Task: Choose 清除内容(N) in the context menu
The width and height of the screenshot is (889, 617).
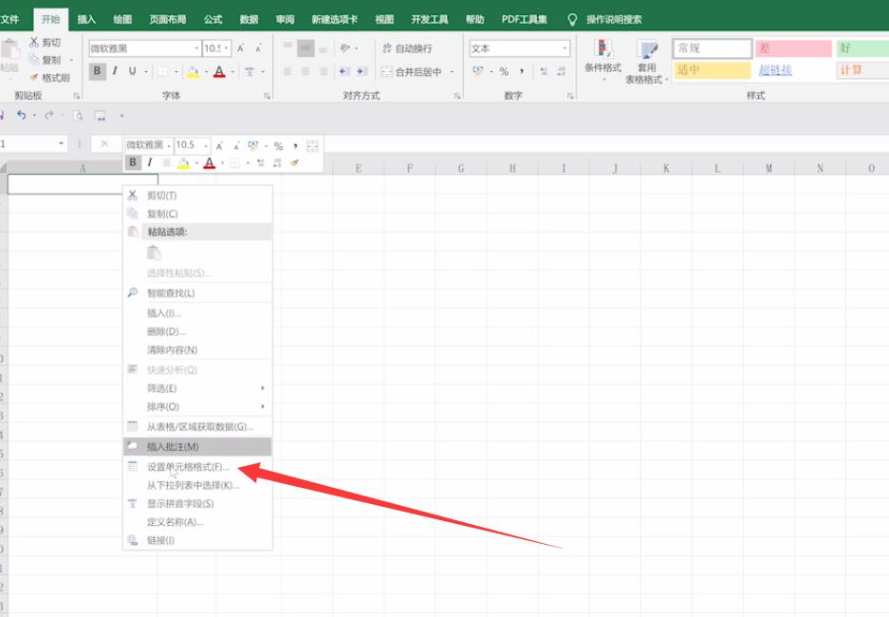Action: pos(197,350)
